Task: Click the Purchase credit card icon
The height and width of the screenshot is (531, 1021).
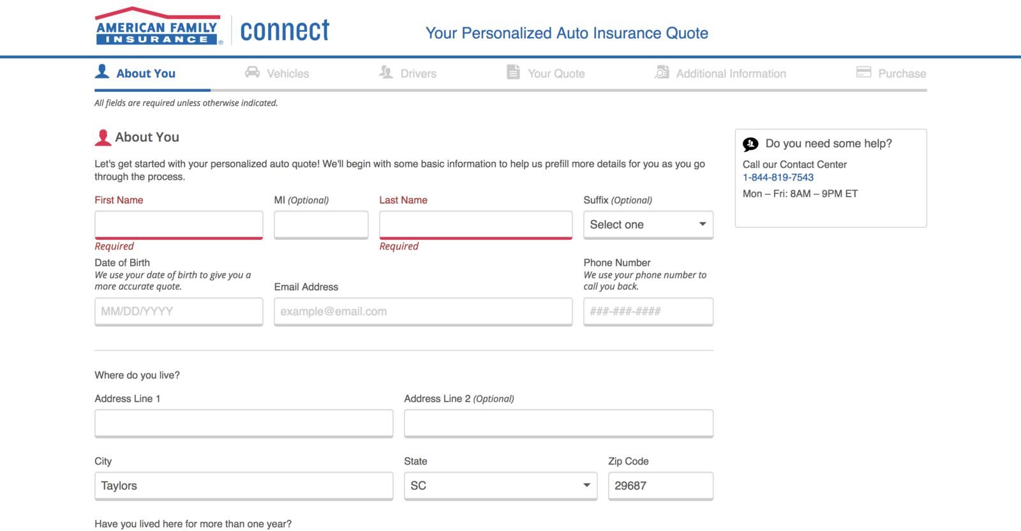Action: tap(863, 72)
